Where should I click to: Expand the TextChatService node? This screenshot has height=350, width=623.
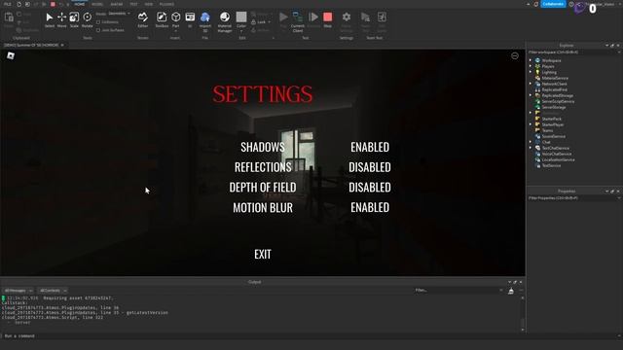pos(531,148)
